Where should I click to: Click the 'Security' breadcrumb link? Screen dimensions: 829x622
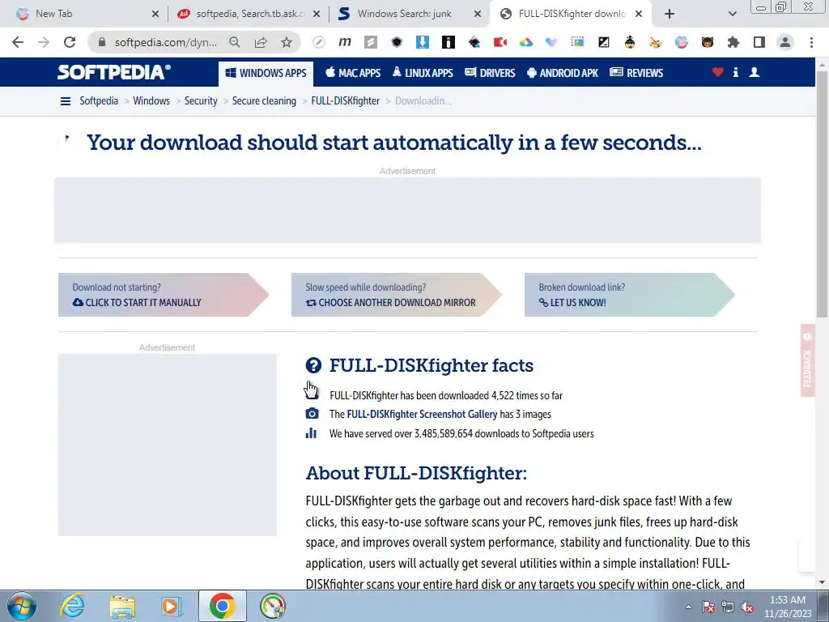pos(201,100)
